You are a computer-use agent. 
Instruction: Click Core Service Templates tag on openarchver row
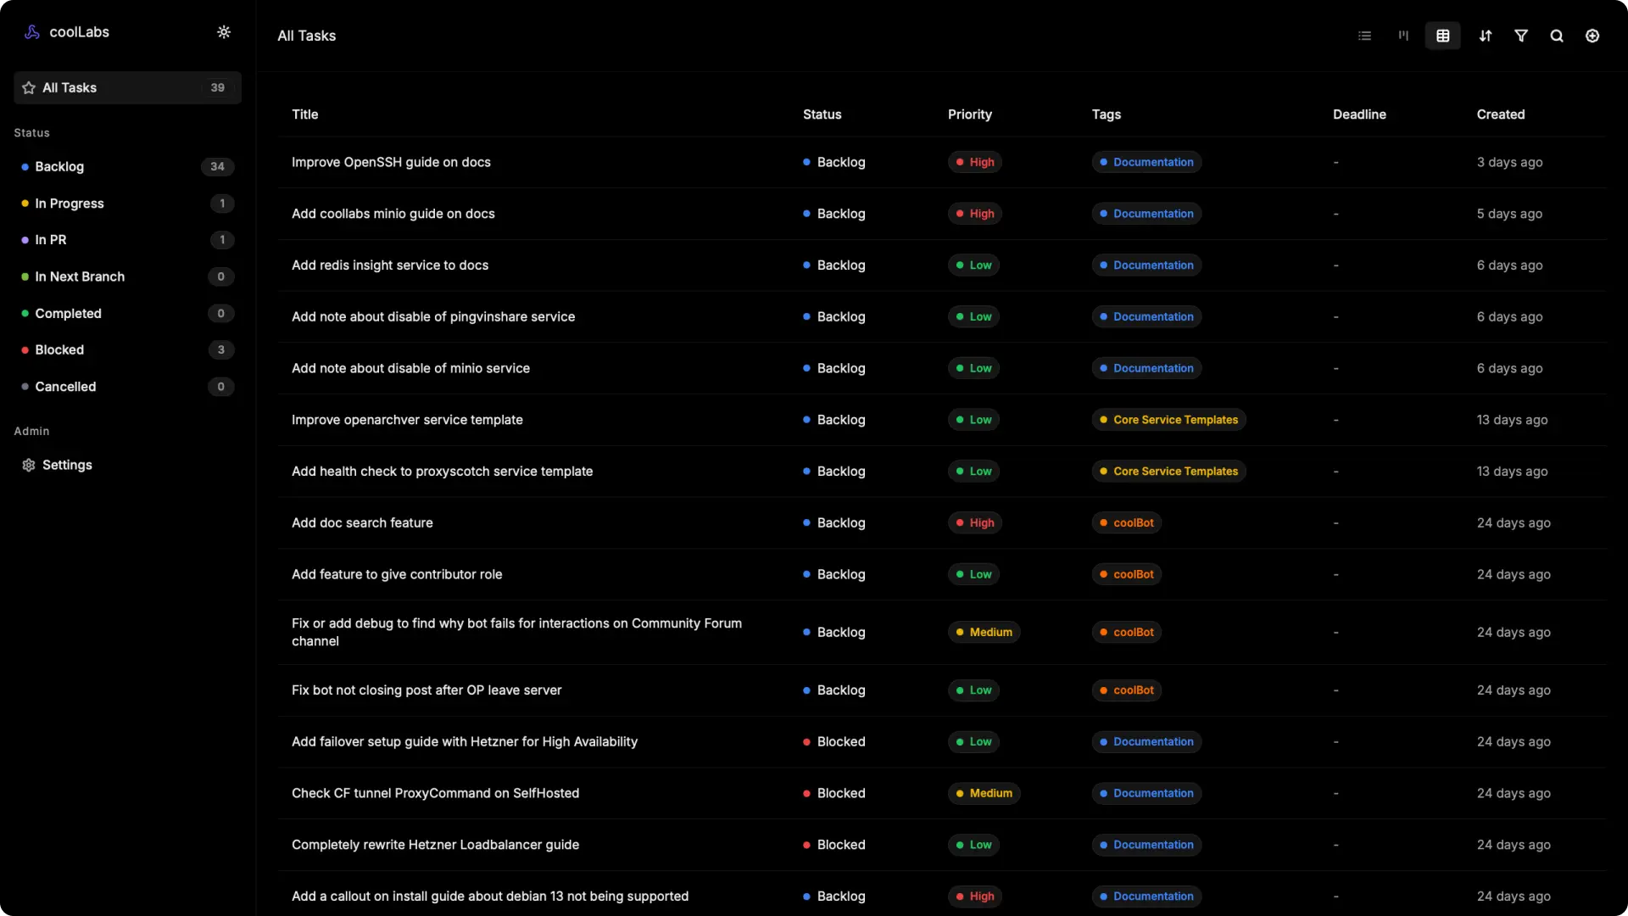click(x=1168, y=420)
